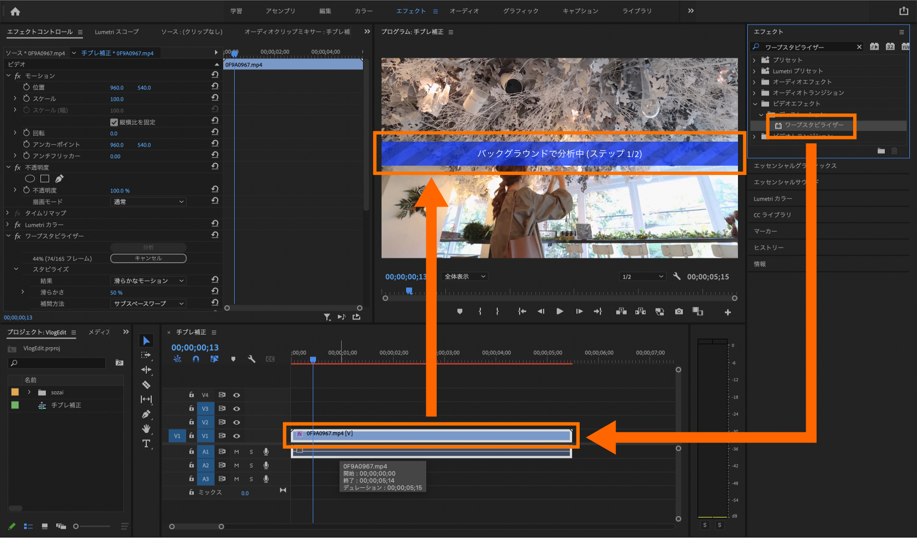Switch to the カラー workspace tab
This screenshot has height=538, width=917.
tap(364, 11)
